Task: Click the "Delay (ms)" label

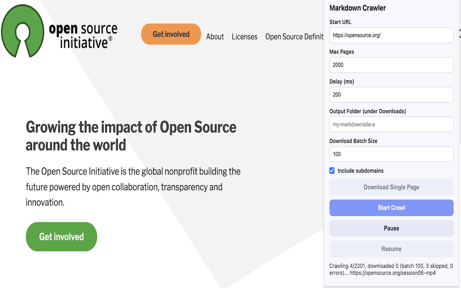Action: [342, 81]
